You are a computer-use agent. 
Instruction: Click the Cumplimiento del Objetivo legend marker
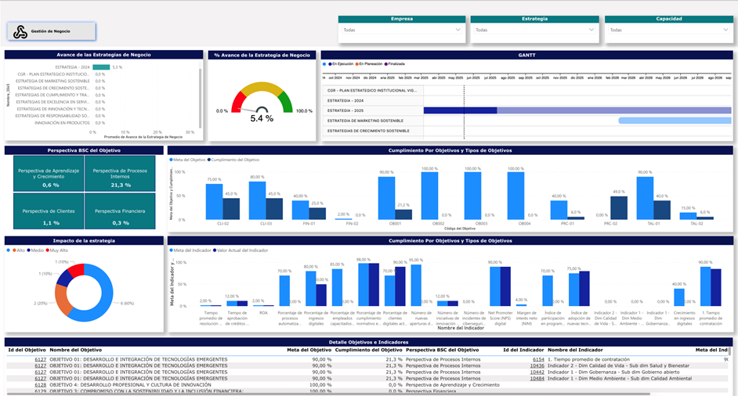(x=210, y=160)
